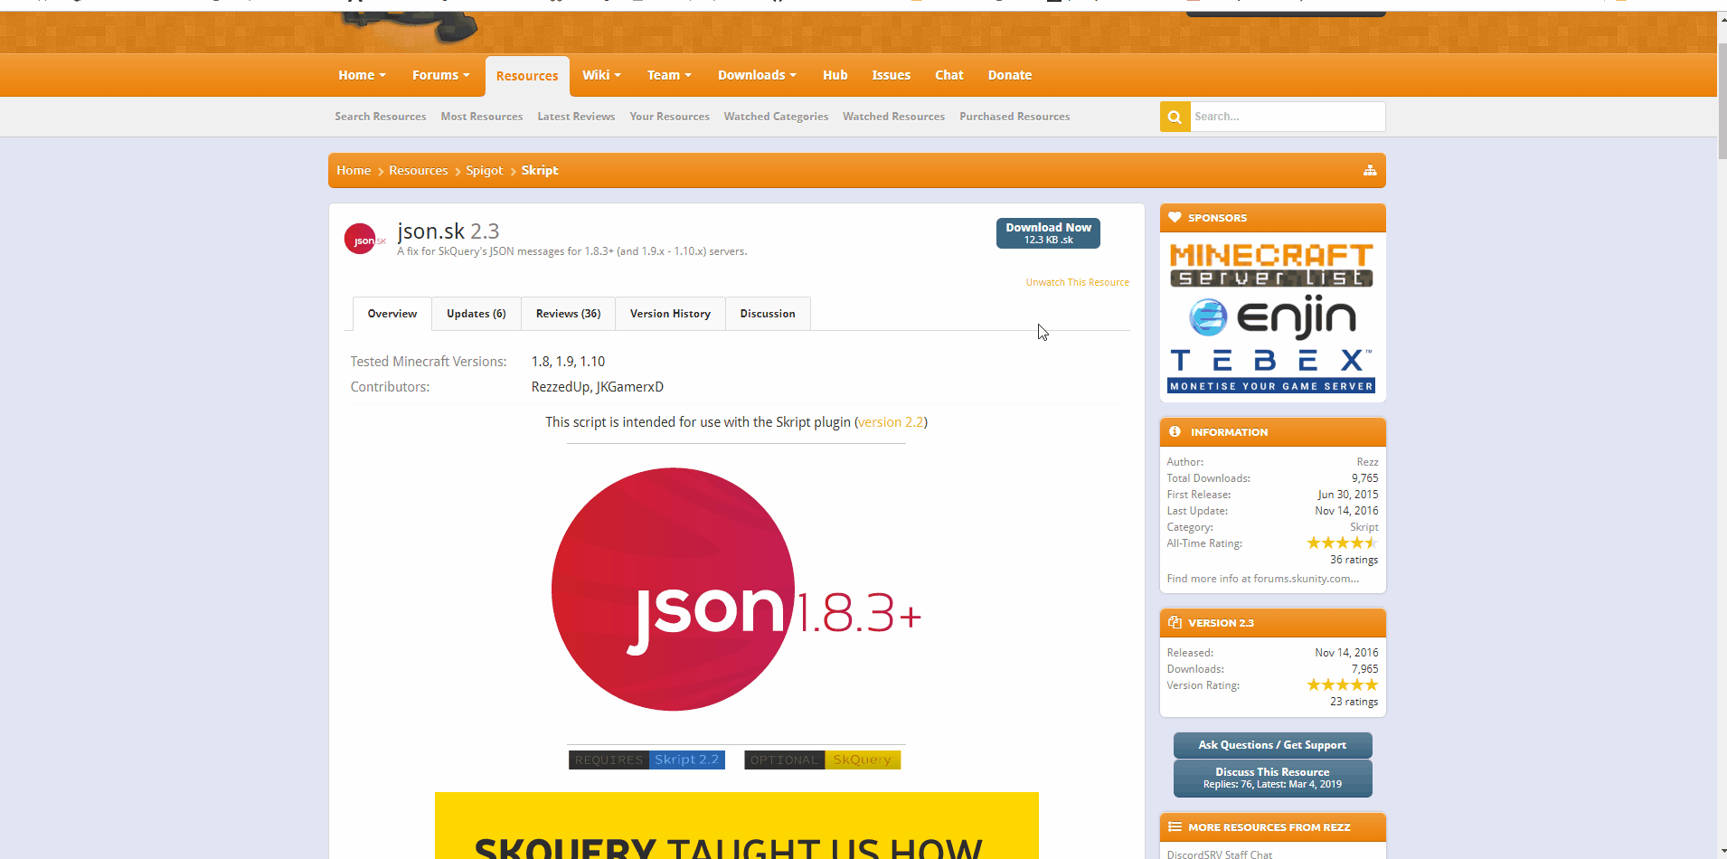Click the Discuss This Resource button
Screen dimensions: 1727x859
(1272, 778)
